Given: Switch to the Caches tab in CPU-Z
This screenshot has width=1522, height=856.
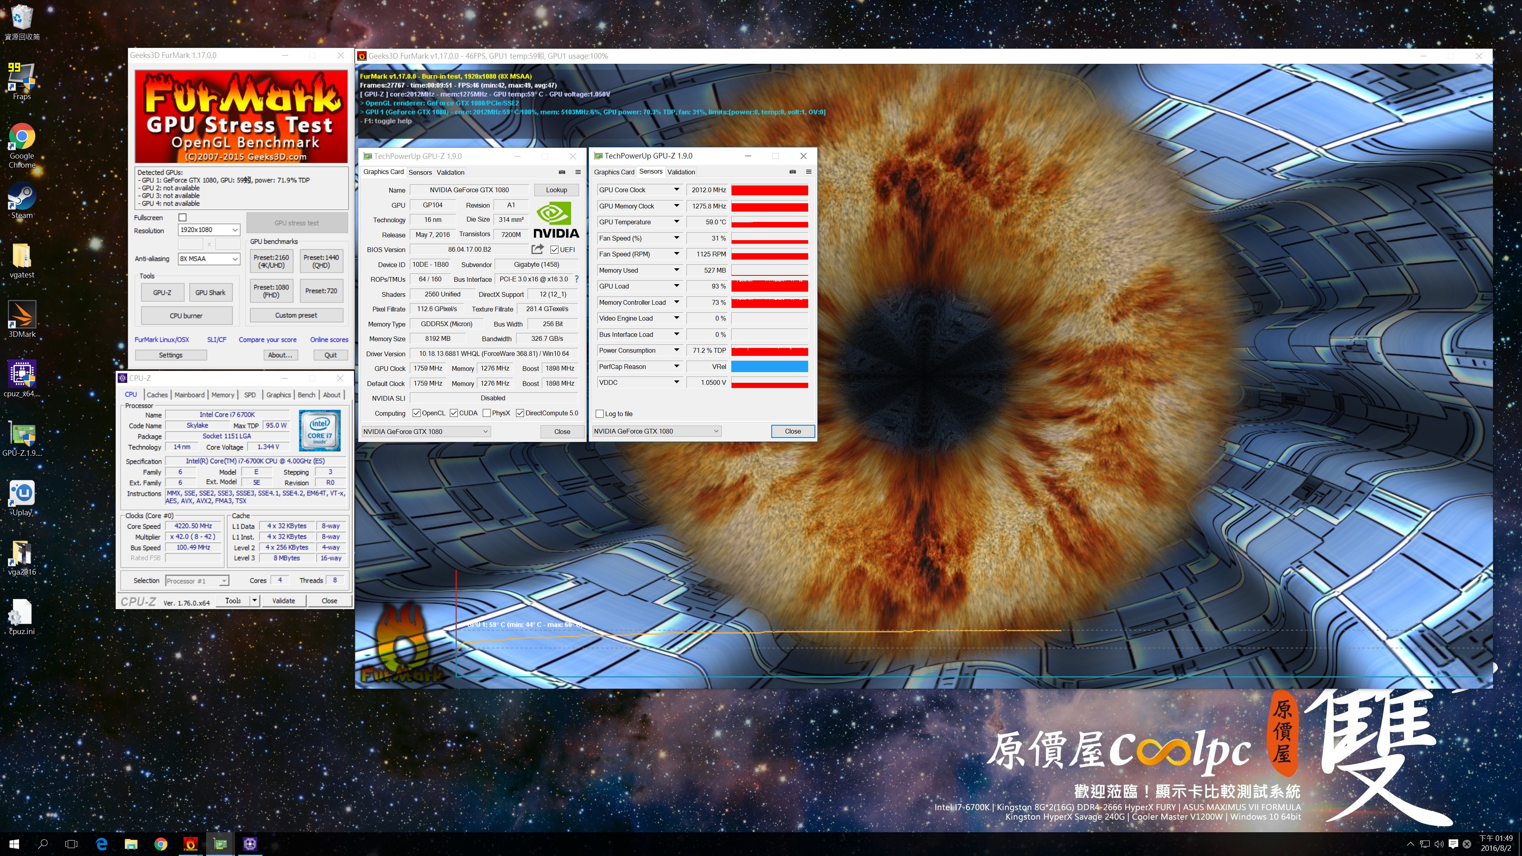Looking at the screenshot, I should pos(157,395).
